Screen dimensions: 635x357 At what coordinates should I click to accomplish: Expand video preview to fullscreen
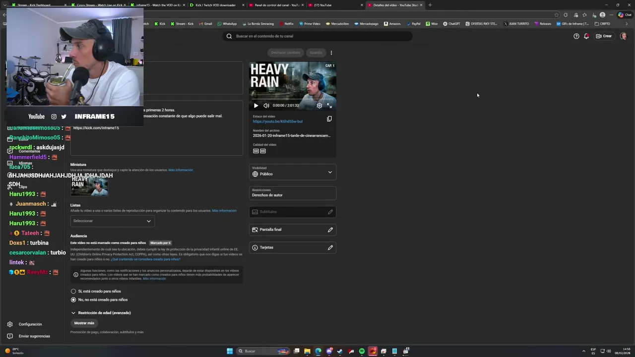(329, 106)
